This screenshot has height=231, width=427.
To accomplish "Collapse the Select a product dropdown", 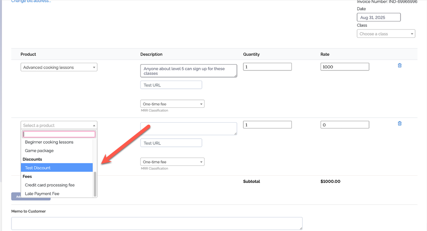I will [59, 125].
